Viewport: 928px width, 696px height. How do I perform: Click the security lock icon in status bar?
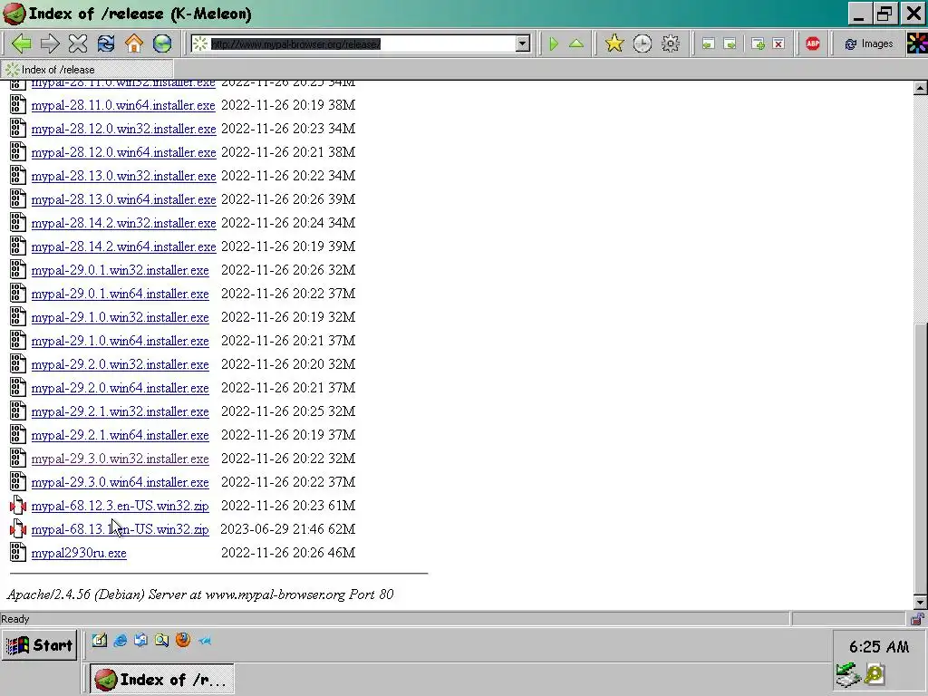coord(918,619)
